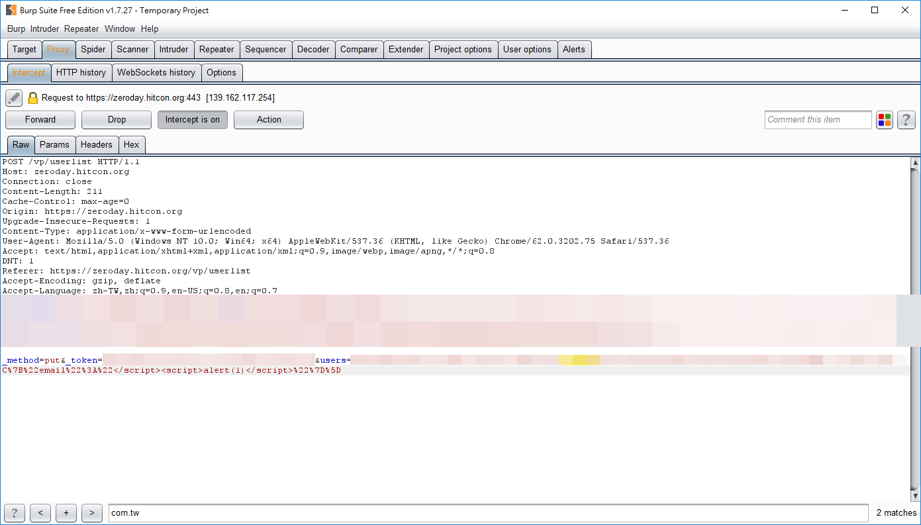Go to the Scanner tab

pos(132,50)
